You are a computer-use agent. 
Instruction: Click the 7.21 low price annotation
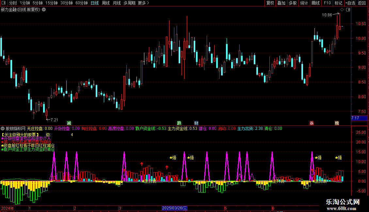tap(54, 120)
